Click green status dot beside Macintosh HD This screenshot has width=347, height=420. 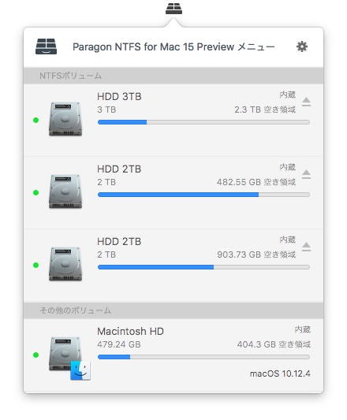[x=35, y=355]
